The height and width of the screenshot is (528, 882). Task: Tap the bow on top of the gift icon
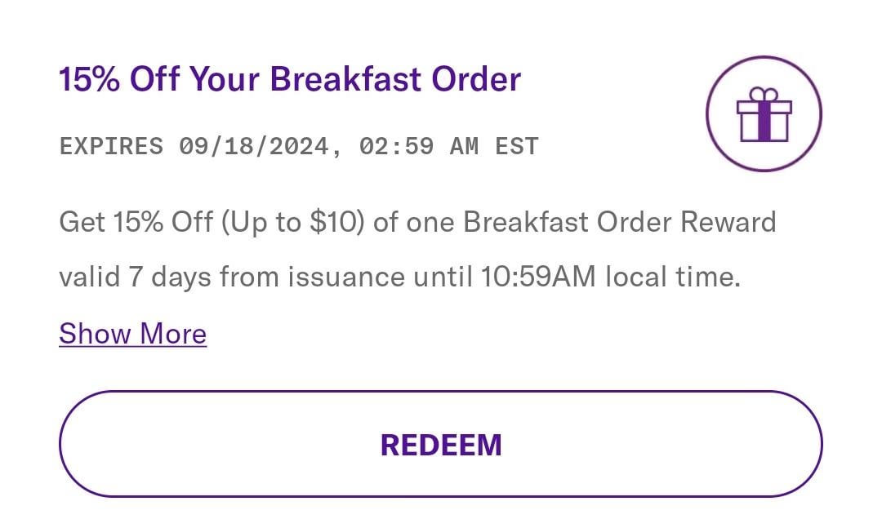(x=764, y=95)
